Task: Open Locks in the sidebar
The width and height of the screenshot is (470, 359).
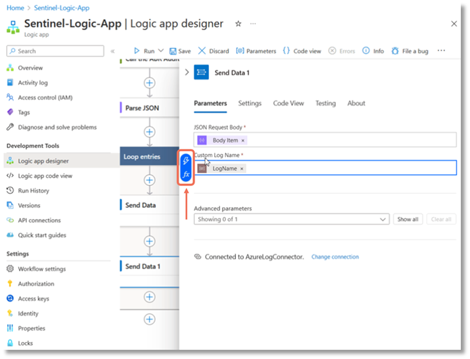Action: pos(25,343)
